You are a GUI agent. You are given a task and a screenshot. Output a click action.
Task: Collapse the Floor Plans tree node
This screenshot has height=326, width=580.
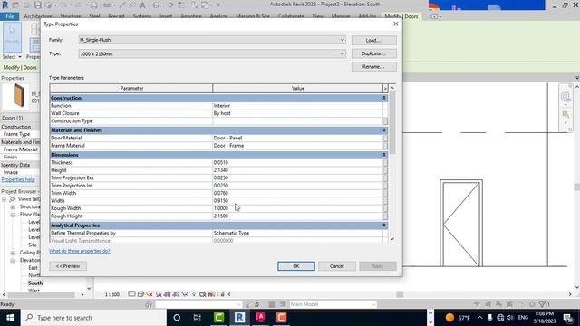coord(13,215)
